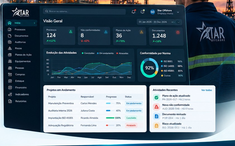
Task: Click the Documentos sidebar icon
Action: [9, 36]
